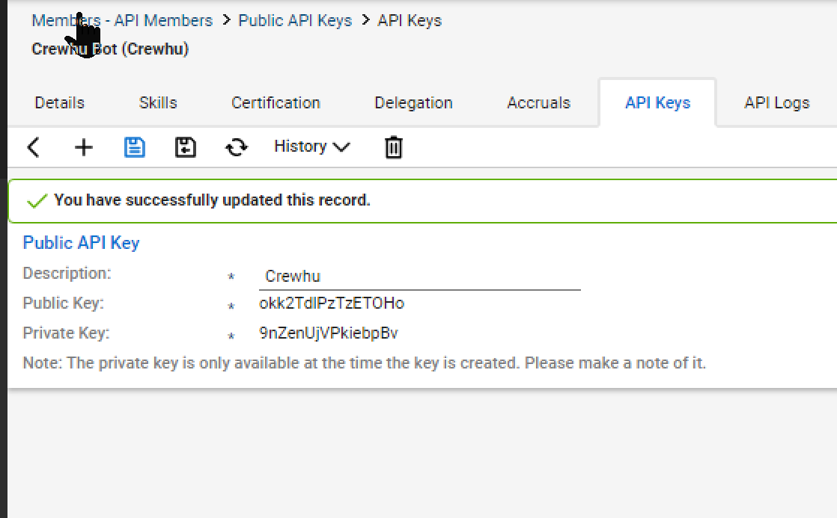Click the save and close icon
The image size is (837, 518).
185,147
